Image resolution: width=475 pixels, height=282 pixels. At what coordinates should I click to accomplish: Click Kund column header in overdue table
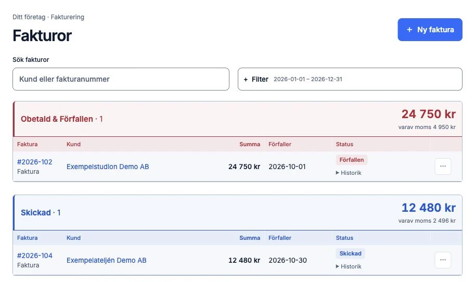tap(73, 144)
